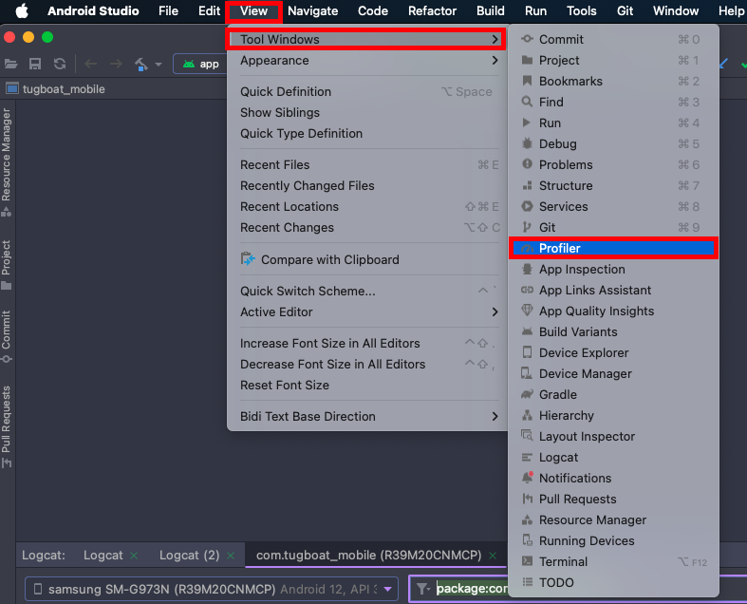The image size is (747, 604).
Task: Open Services tool window
Action: pos(613,207)
